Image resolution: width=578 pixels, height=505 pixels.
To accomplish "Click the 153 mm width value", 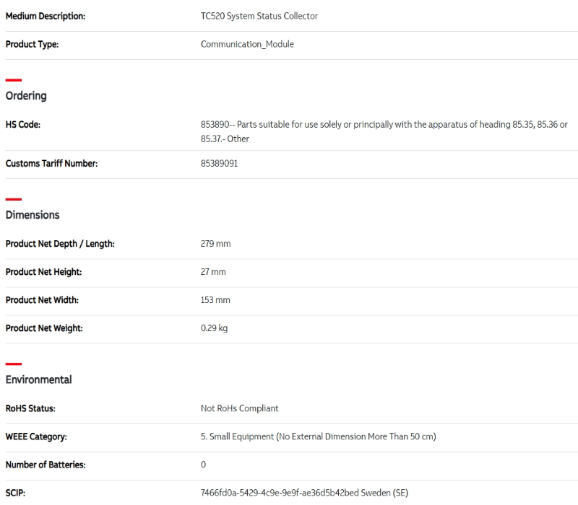I will [215, 300].
